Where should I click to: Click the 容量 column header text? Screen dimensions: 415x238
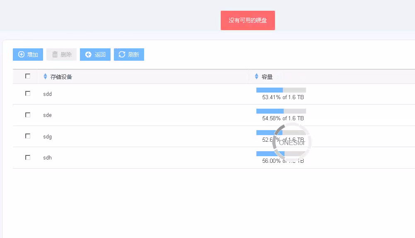(x=267, y=77)
